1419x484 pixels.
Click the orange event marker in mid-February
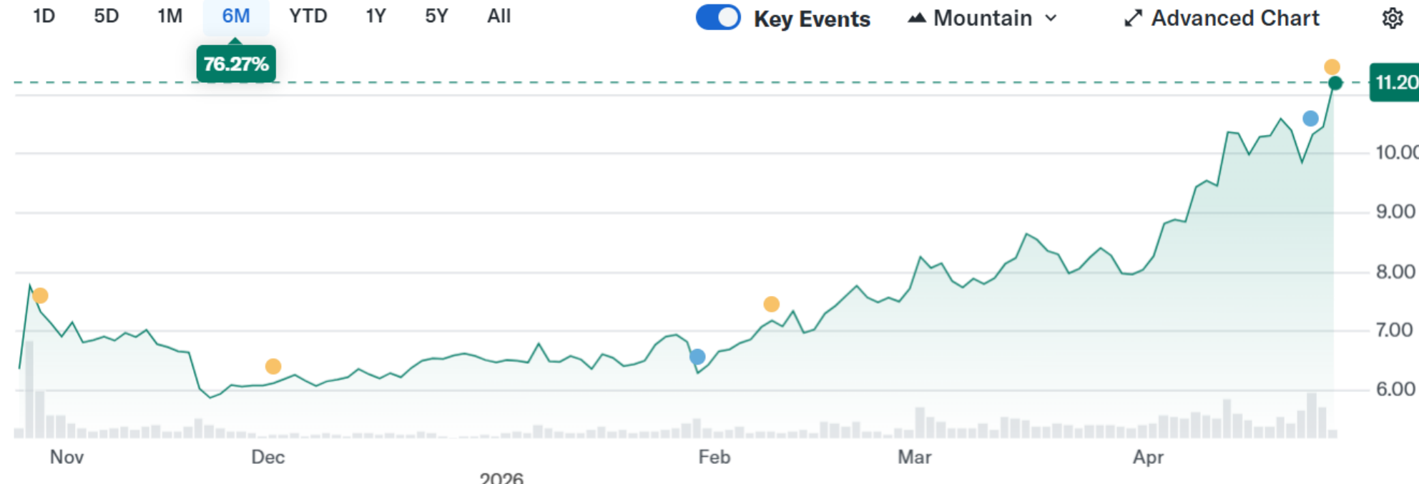[x=771, y=304]
